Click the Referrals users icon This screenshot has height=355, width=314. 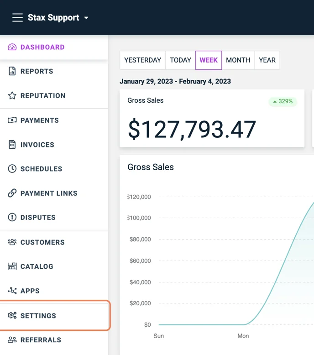click(x=12, y=340)
